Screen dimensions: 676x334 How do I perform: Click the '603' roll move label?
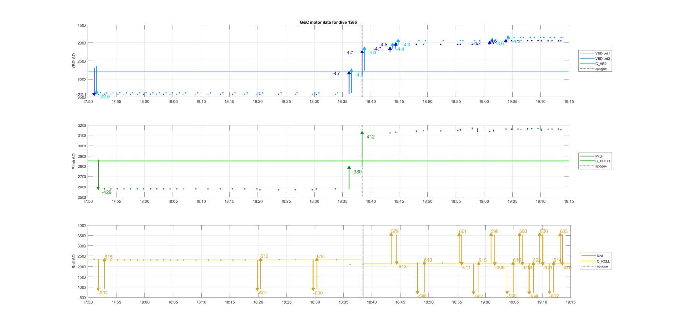(x=563, y=231)
